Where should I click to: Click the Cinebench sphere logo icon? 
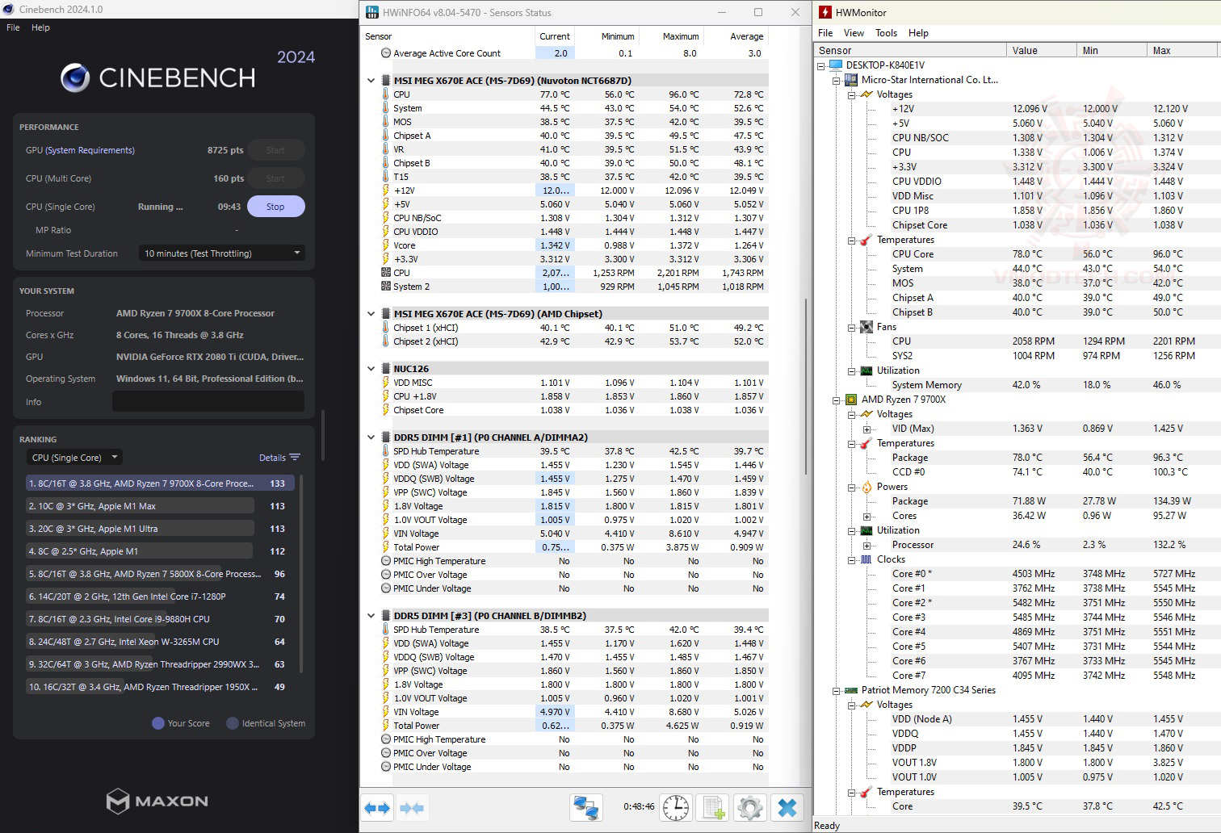click(75, 77)
